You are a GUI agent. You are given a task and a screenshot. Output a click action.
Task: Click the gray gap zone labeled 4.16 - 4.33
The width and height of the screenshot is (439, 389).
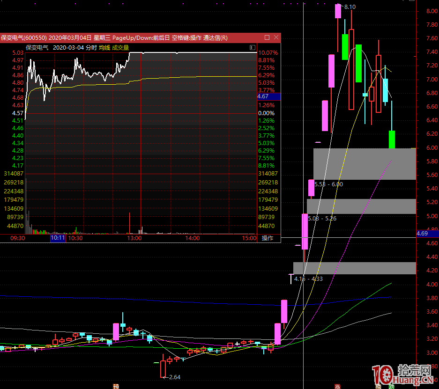tap(354, 268)
